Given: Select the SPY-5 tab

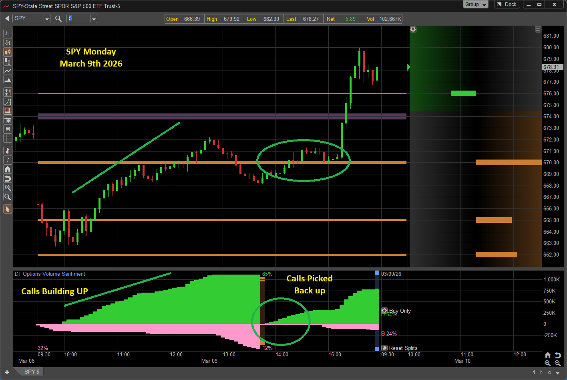Looking at the screenshot, I should click(32, 372).
